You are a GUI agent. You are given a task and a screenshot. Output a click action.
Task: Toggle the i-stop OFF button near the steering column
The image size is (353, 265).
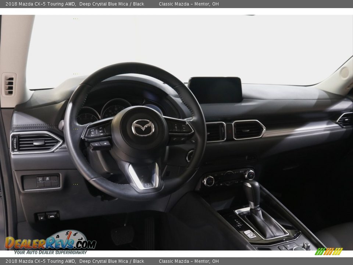(x=47, y=180)
